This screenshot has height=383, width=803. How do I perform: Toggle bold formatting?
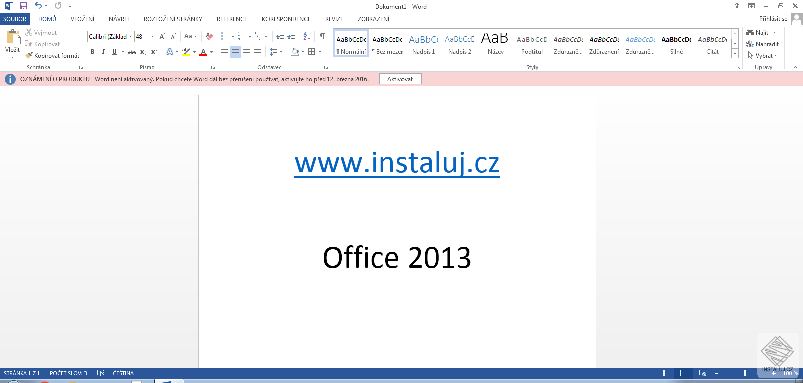click(92, 52)
